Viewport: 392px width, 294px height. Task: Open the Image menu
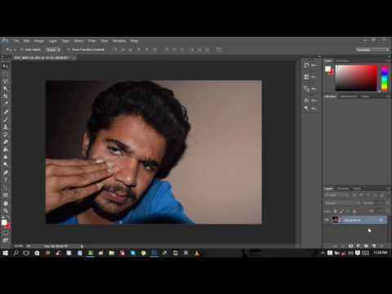[x=39, y=41]
